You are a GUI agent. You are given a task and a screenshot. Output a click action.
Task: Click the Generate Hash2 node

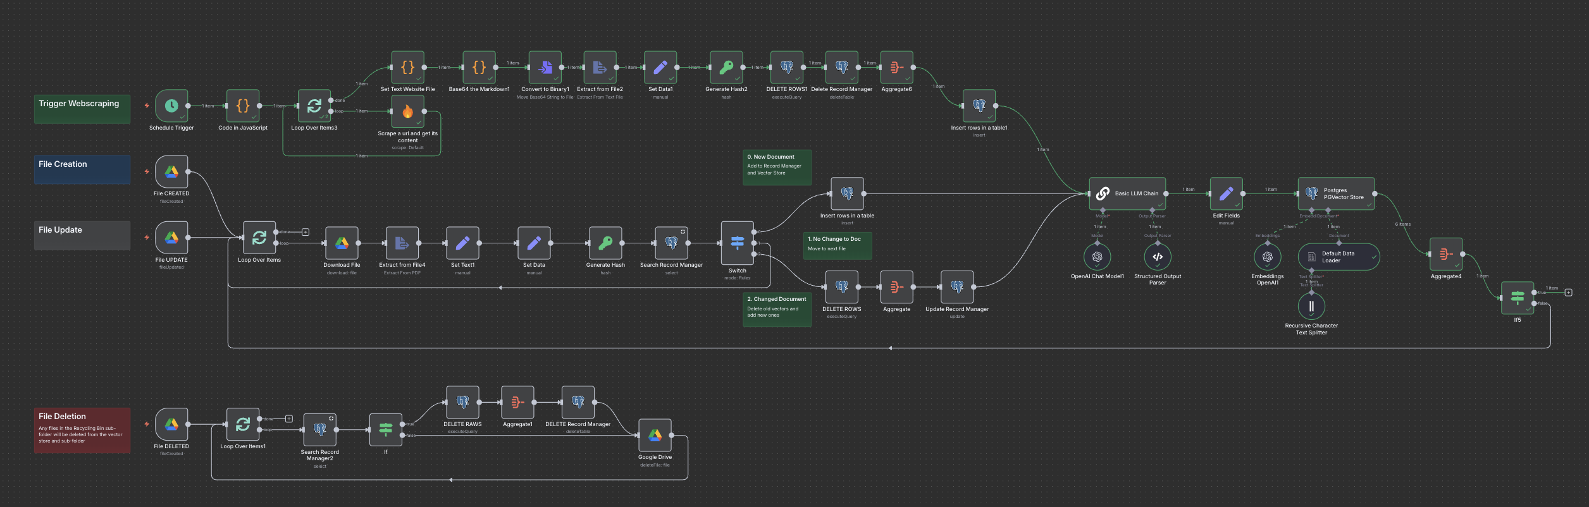click(x=726, y=67)
